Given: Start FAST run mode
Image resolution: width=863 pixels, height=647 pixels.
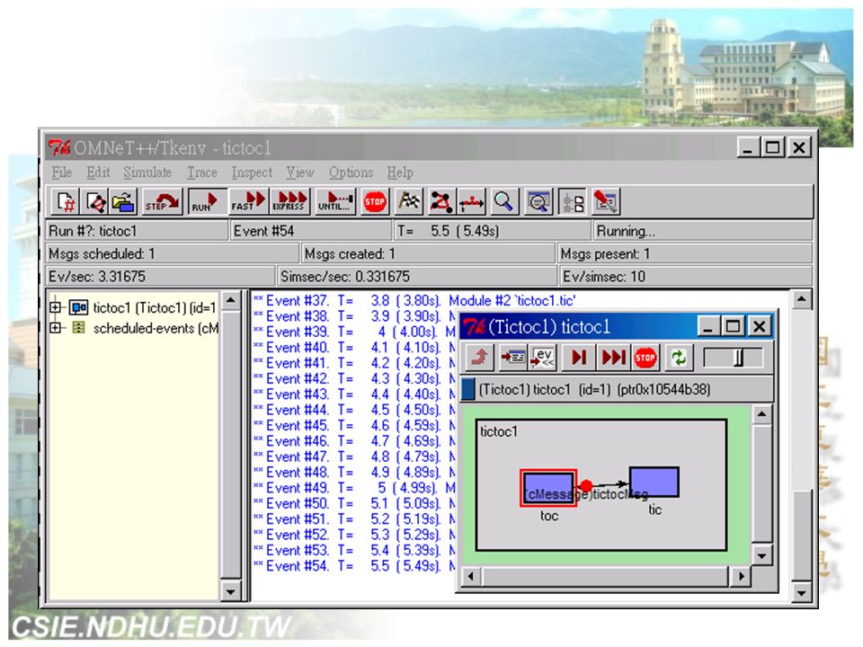Looking at the screenshot, I should click(248, 202).
